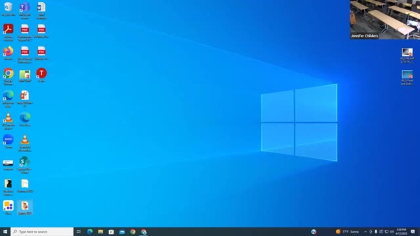Open the Adobe Acrobat desktop shortcut
The image size is (420, 236).
[x=8, y=29]
